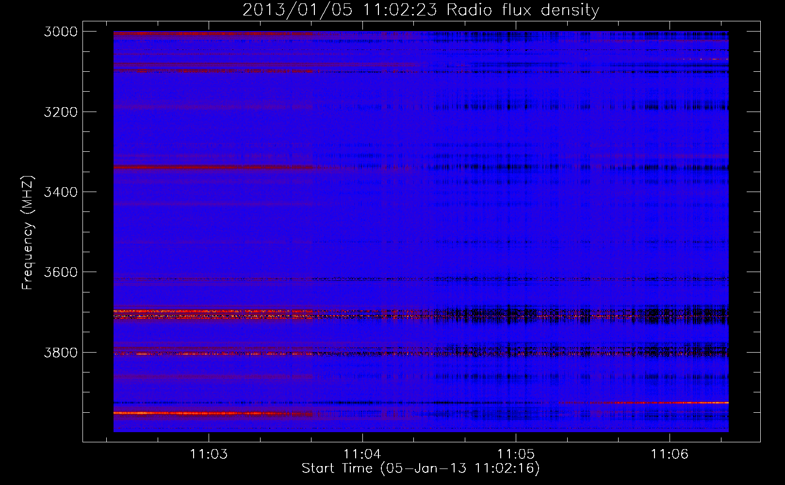This screenshot has height=485, width=785.
Task: Click the 3200 frequency tick label
Action: click(x=61, y=112)
